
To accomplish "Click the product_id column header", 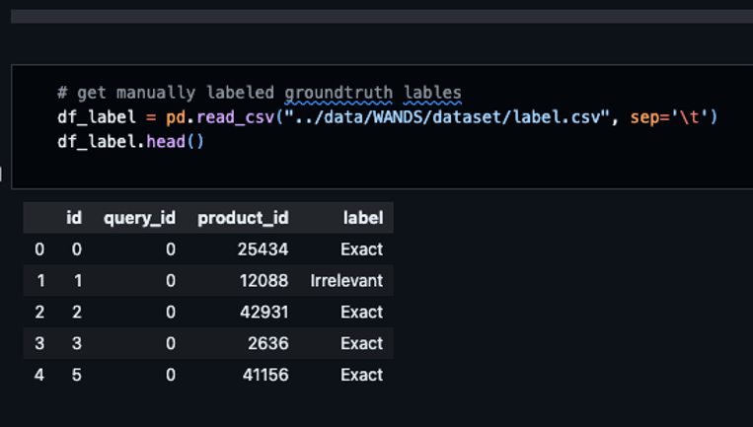I will (243, 218).
